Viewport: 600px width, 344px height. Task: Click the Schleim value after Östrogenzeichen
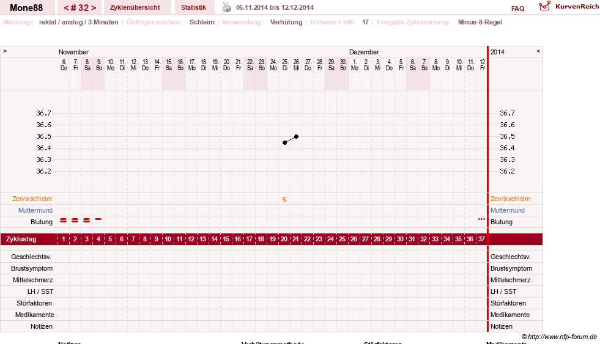[x=202, y=22]
